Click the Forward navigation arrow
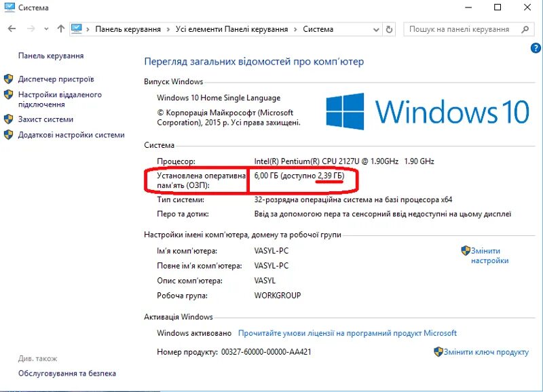This screenshot has height=392, width=543. pyautogui.click(x=31, y=28)
